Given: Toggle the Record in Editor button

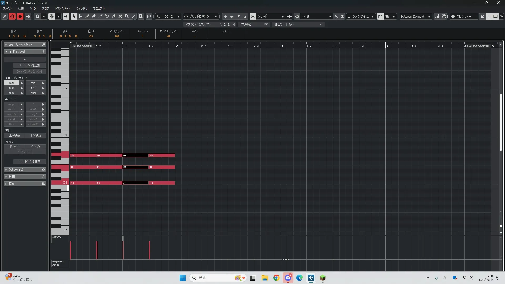Looking at the screenshot, I should click(x=20, y=16).
